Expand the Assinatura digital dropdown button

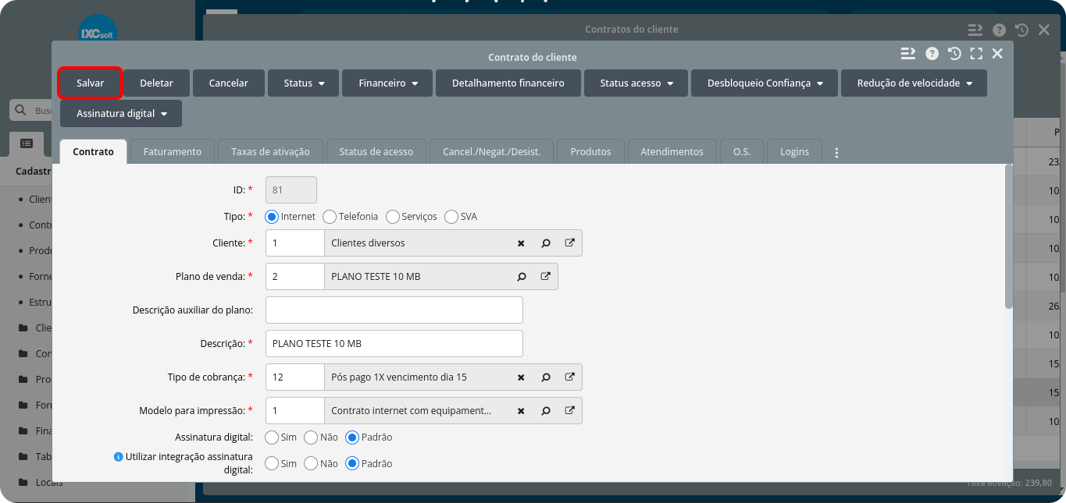tap(121, 113)
